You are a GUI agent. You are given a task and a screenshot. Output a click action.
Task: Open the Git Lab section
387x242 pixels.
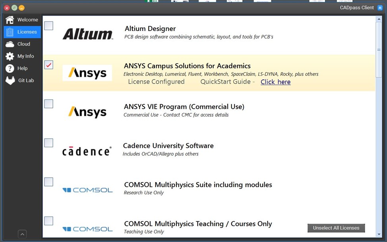[x=22, y=81]
